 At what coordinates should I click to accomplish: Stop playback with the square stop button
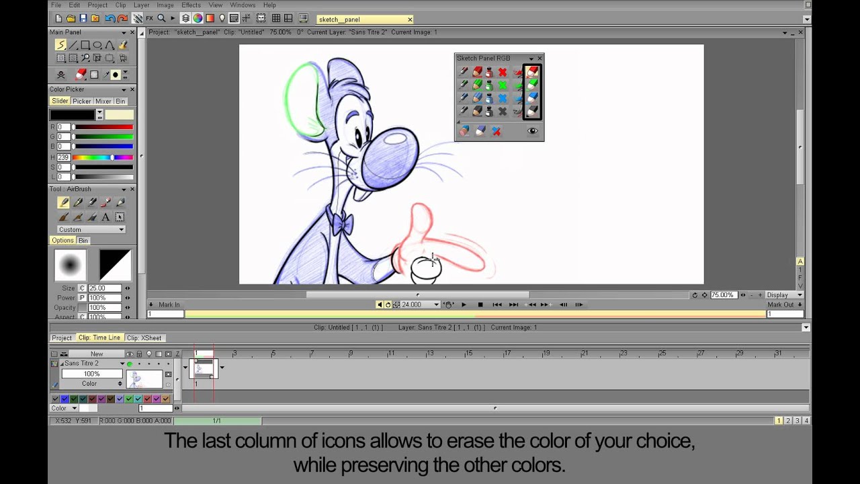(x=480, y=305)
